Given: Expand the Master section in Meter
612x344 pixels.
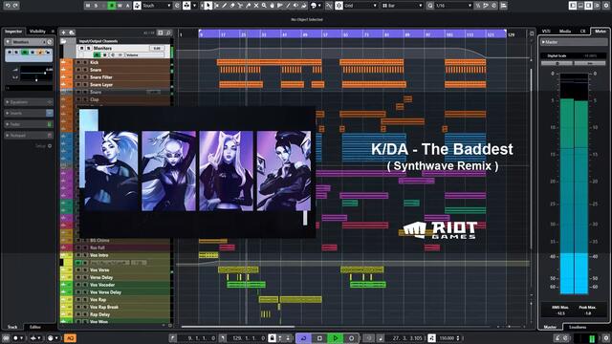Looking at the screenshot, I should point(573,42).
